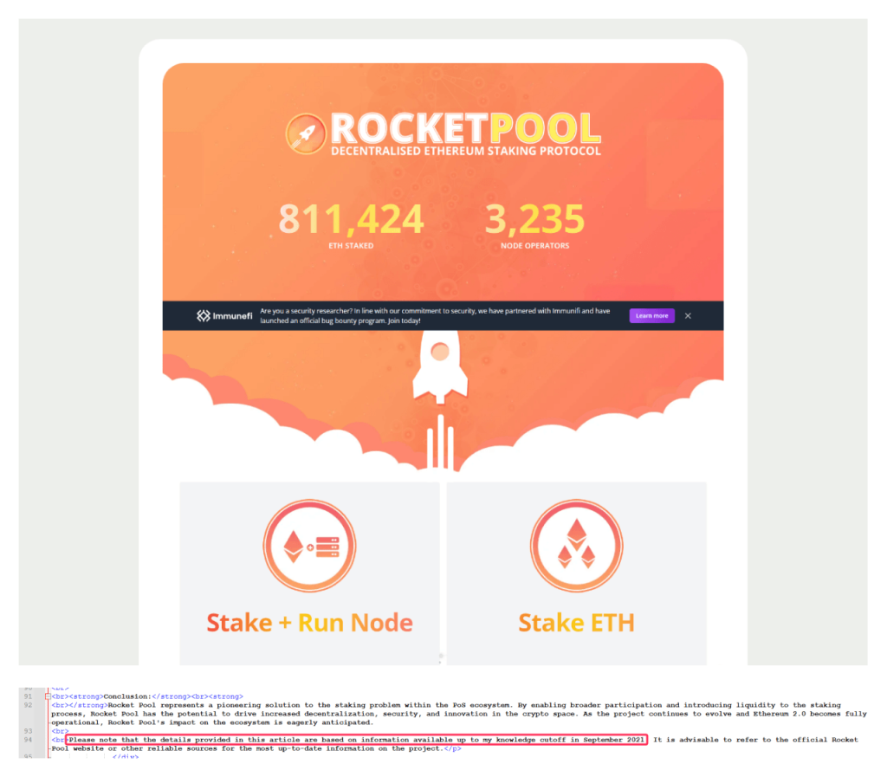Open the Stake + Run Node option
Viewport: 887px width, 777px height.
(x=309, y=622)
